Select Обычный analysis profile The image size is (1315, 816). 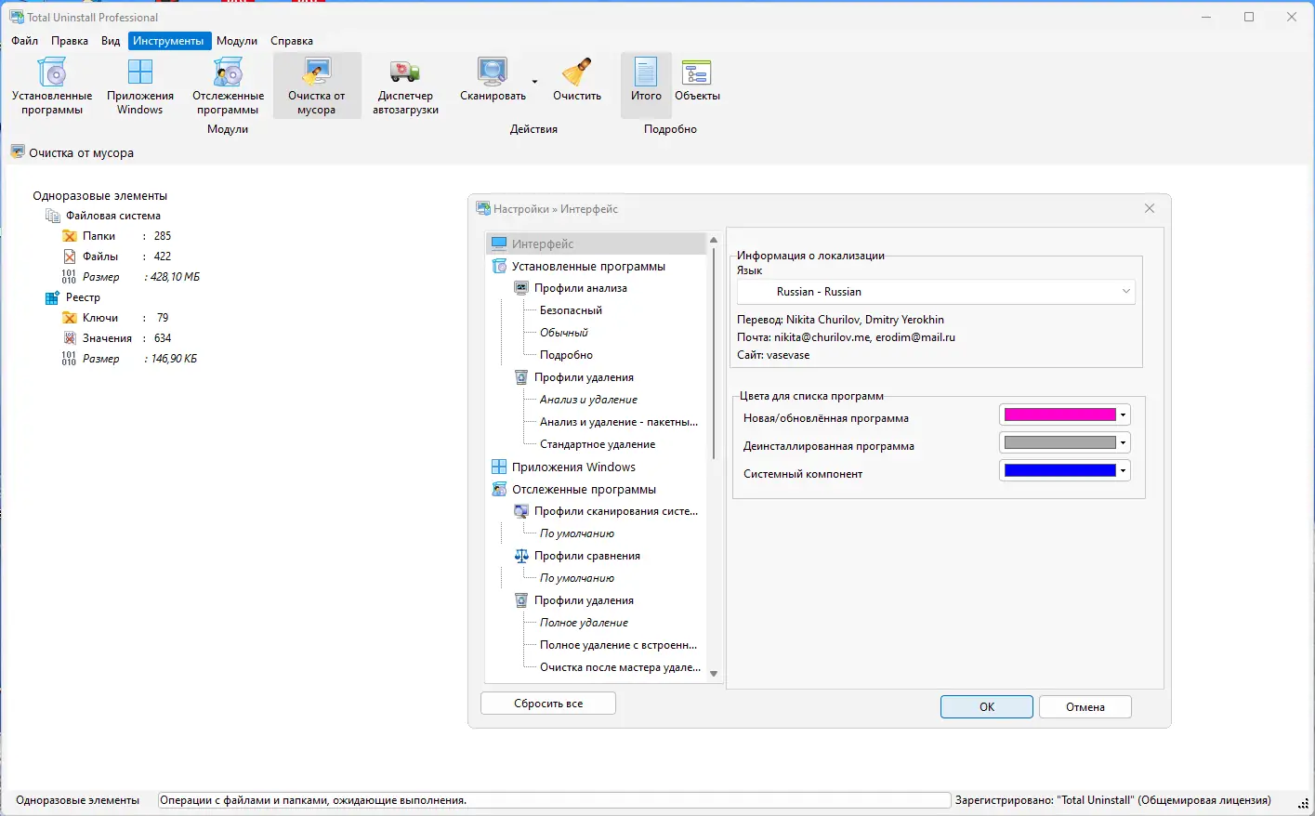coord(564,333)
